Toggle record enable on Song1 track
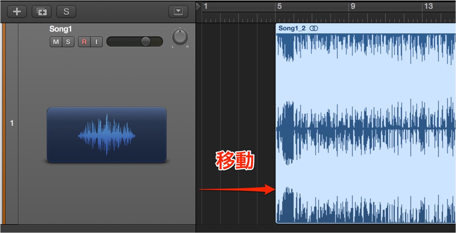Image resolution: width=456 pixels, height=233 pixels. (x=84, y=42)
